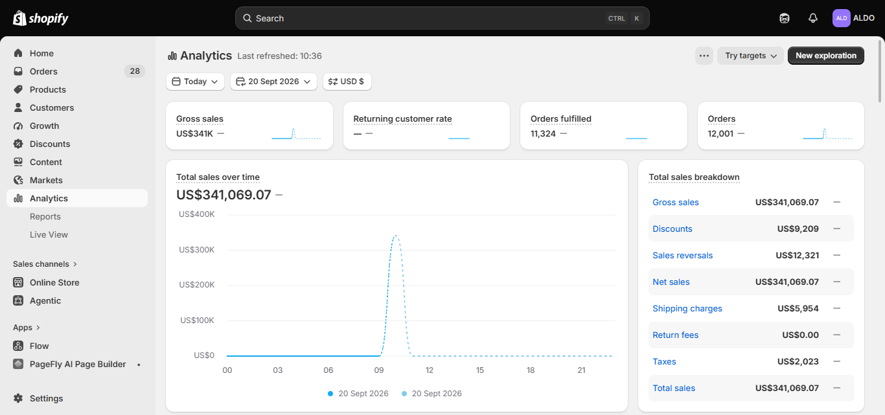
Task: Click the Last refreshed: 10:36 text
Action: (279, 56)
